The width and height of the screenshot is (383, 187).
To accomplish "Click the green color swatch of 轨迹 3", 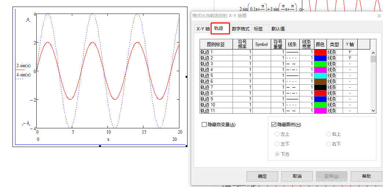I will pyautogui.click(x=321, y=64).
